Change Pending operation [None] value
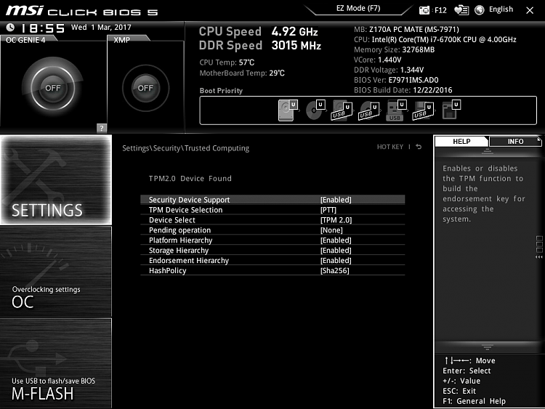The width and height of the screenshot is (545, 409). tap(331, 230)
